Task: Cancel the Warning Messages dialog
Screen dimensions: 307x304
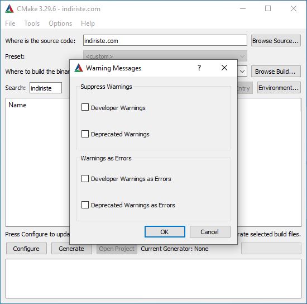Action: pos(210,232)
